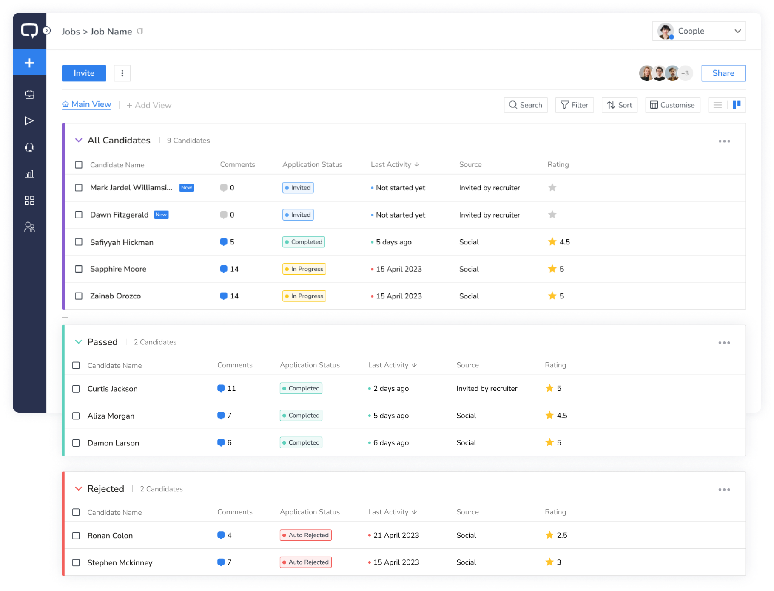Click the grid apps sidebar icon

(x=29, y=201)
